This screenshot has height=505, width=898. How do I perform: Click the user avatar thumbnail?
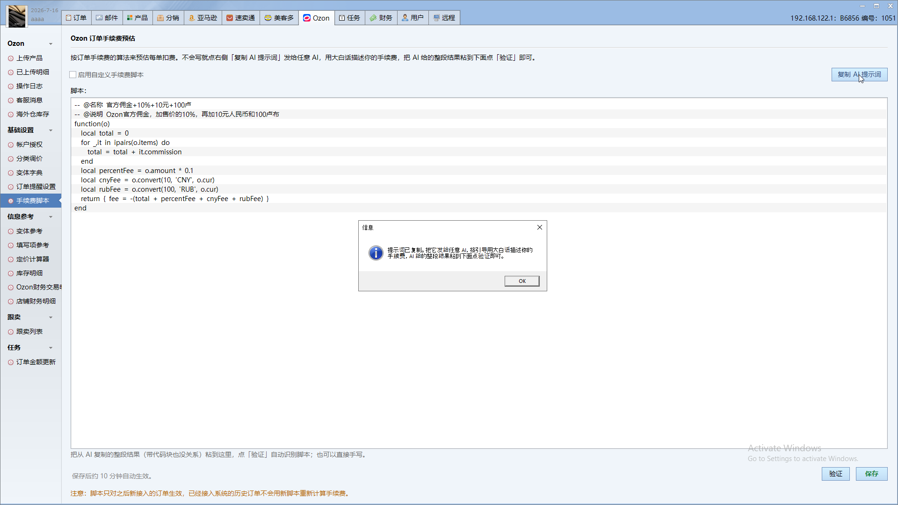point(17,15)
